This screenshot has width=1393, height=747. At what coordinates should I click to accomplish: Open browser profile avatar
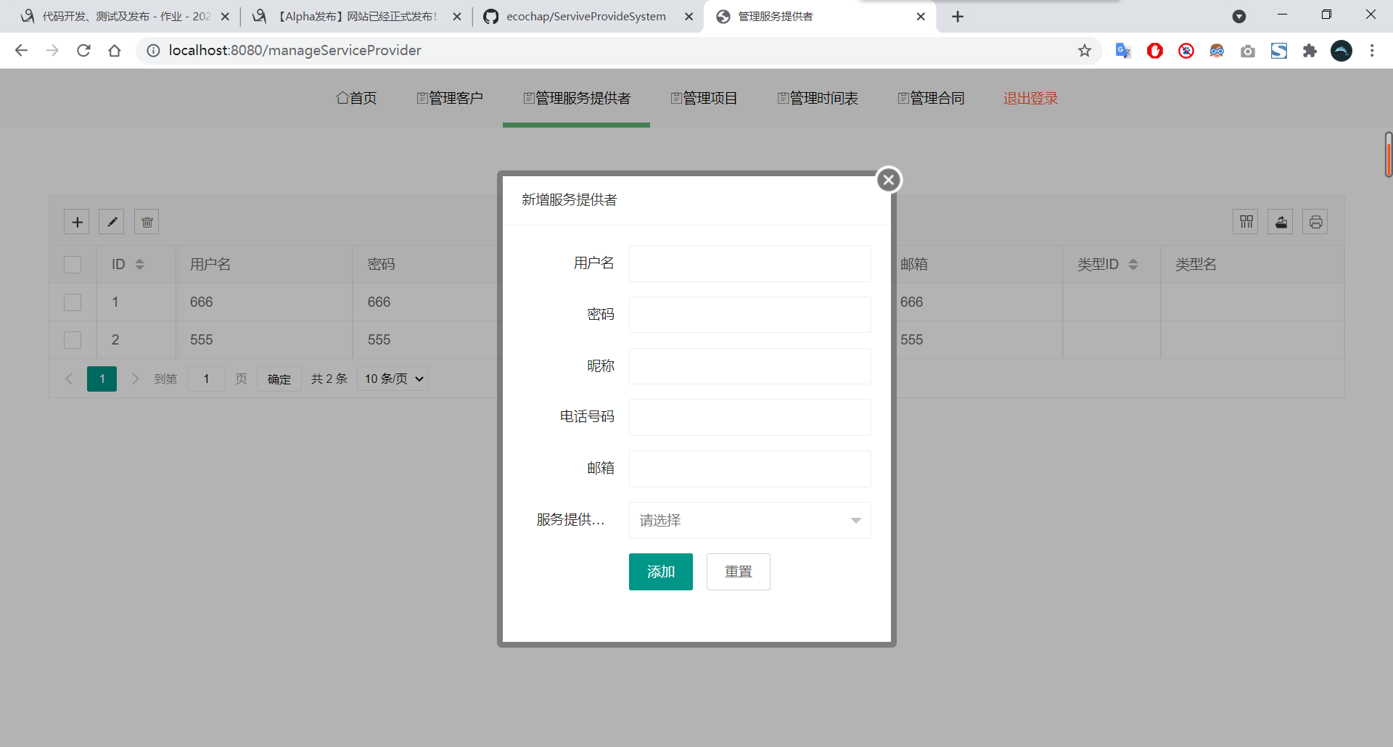tap(1341, 50)
